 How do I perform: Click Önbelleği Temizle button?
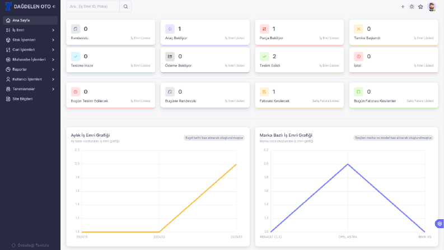pos(30,246)
